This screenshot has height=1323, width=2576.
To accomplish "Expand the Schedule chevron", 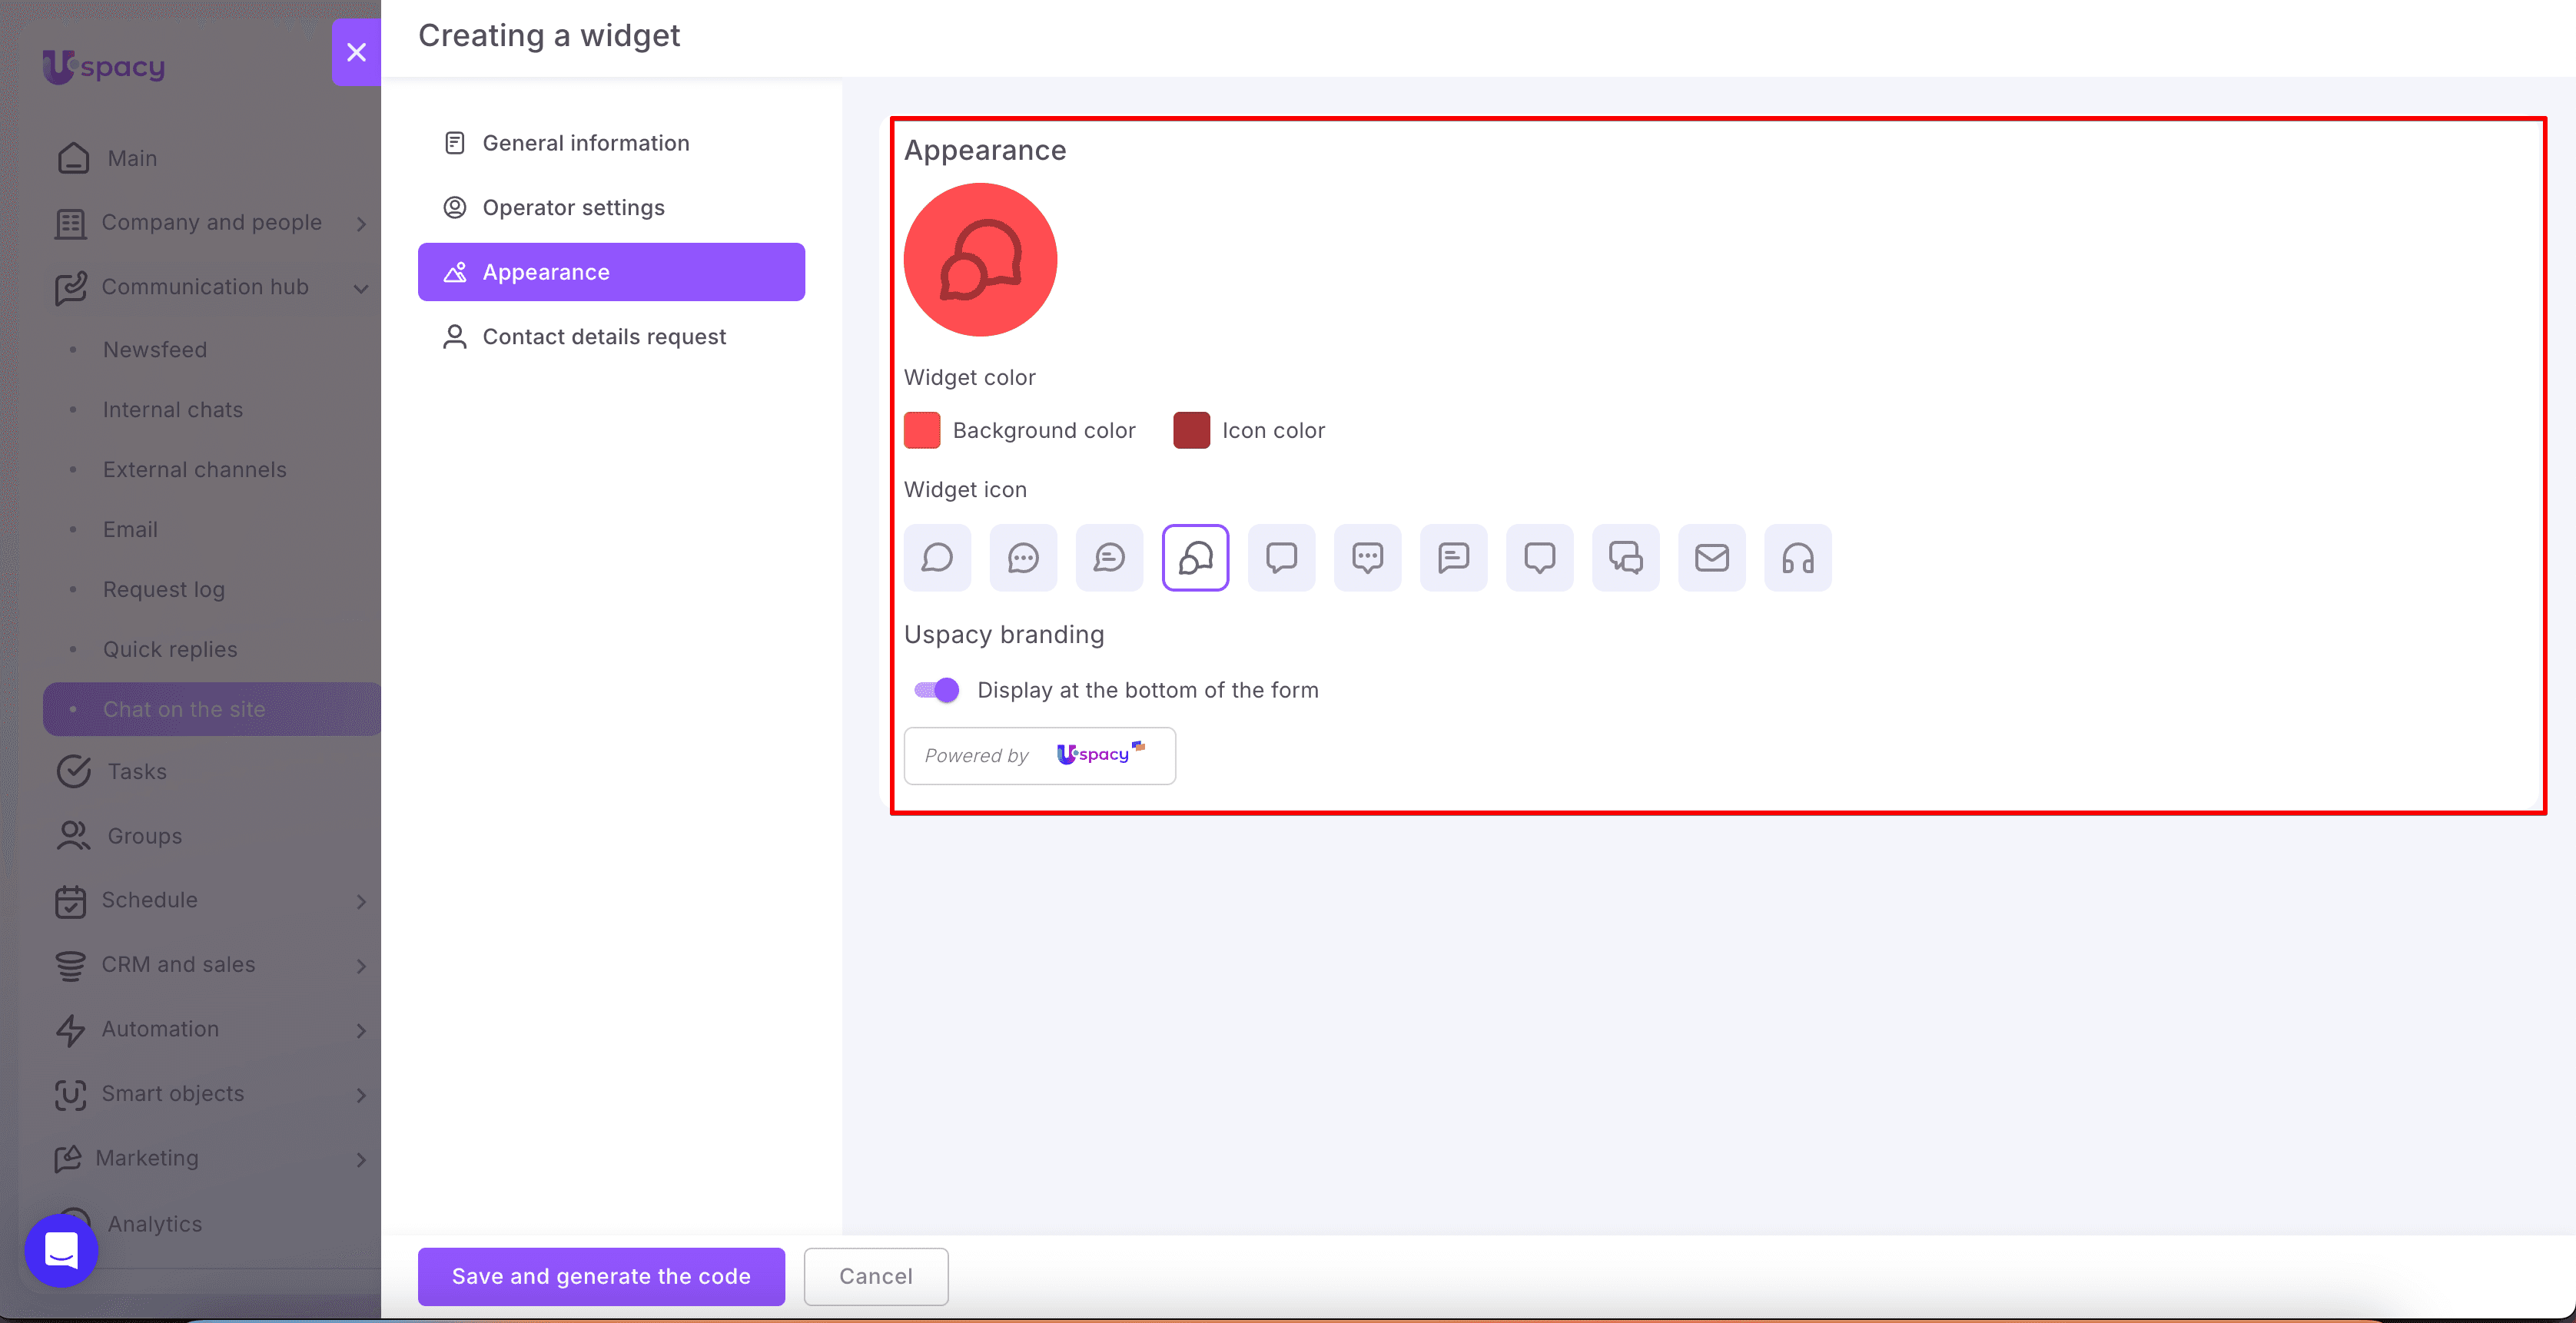I will point(361,901).
